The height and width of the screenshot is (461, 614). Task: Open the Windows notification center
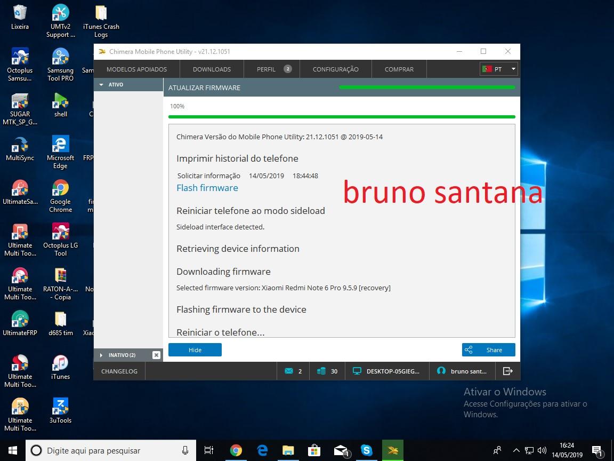tap(597, 450)
